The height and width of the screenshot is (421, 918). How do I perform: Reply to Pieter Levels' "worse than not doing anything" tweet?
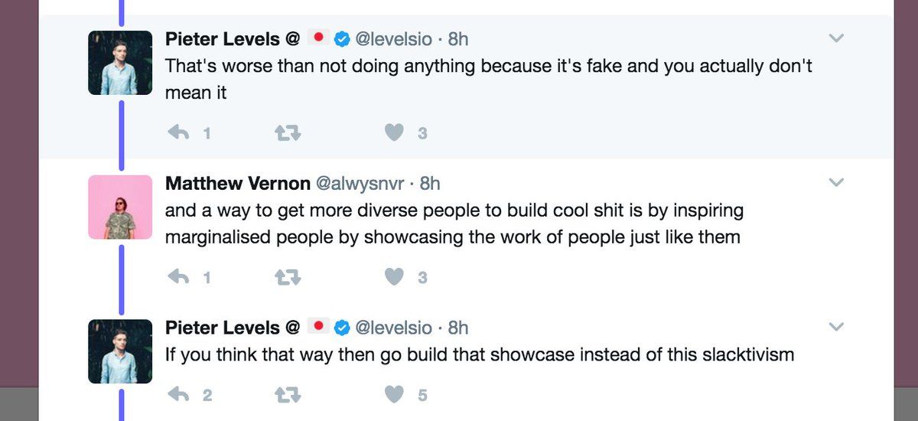click(x=178, y=133)
